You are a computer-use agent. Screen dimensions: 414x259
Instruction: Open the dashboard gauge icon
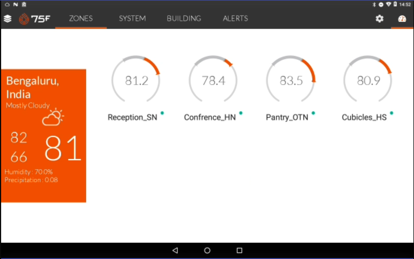[402, 19]
